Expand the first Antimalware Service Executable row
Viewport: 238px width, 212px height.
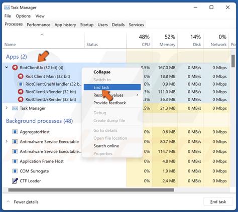(x=7, y=141)
